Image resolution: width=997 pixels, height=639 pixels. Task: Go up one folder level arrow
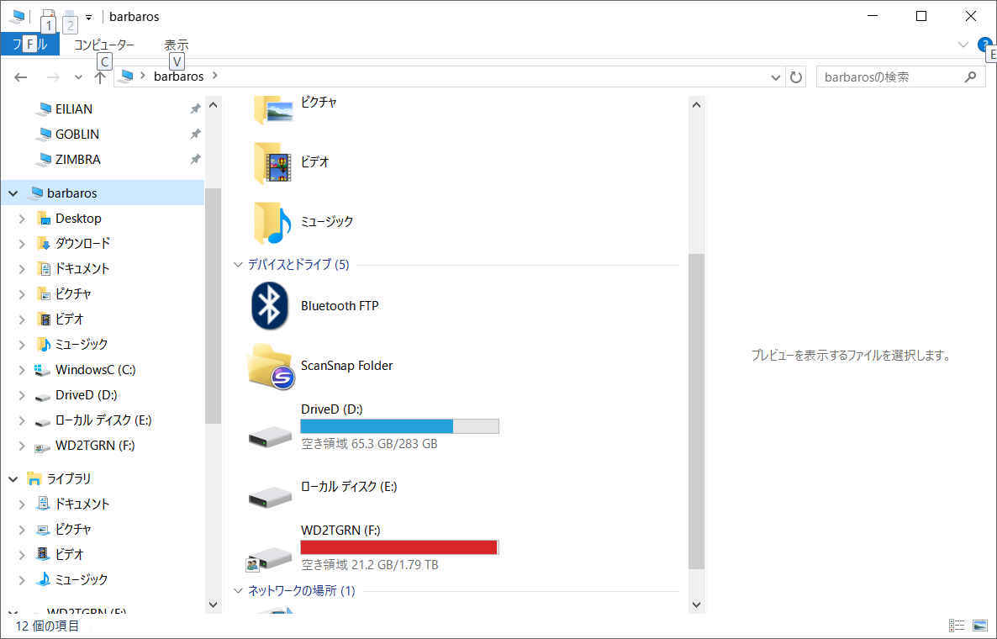point(100,77)
